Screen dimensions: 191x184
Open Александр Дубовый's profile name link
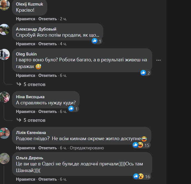(36, 29)
